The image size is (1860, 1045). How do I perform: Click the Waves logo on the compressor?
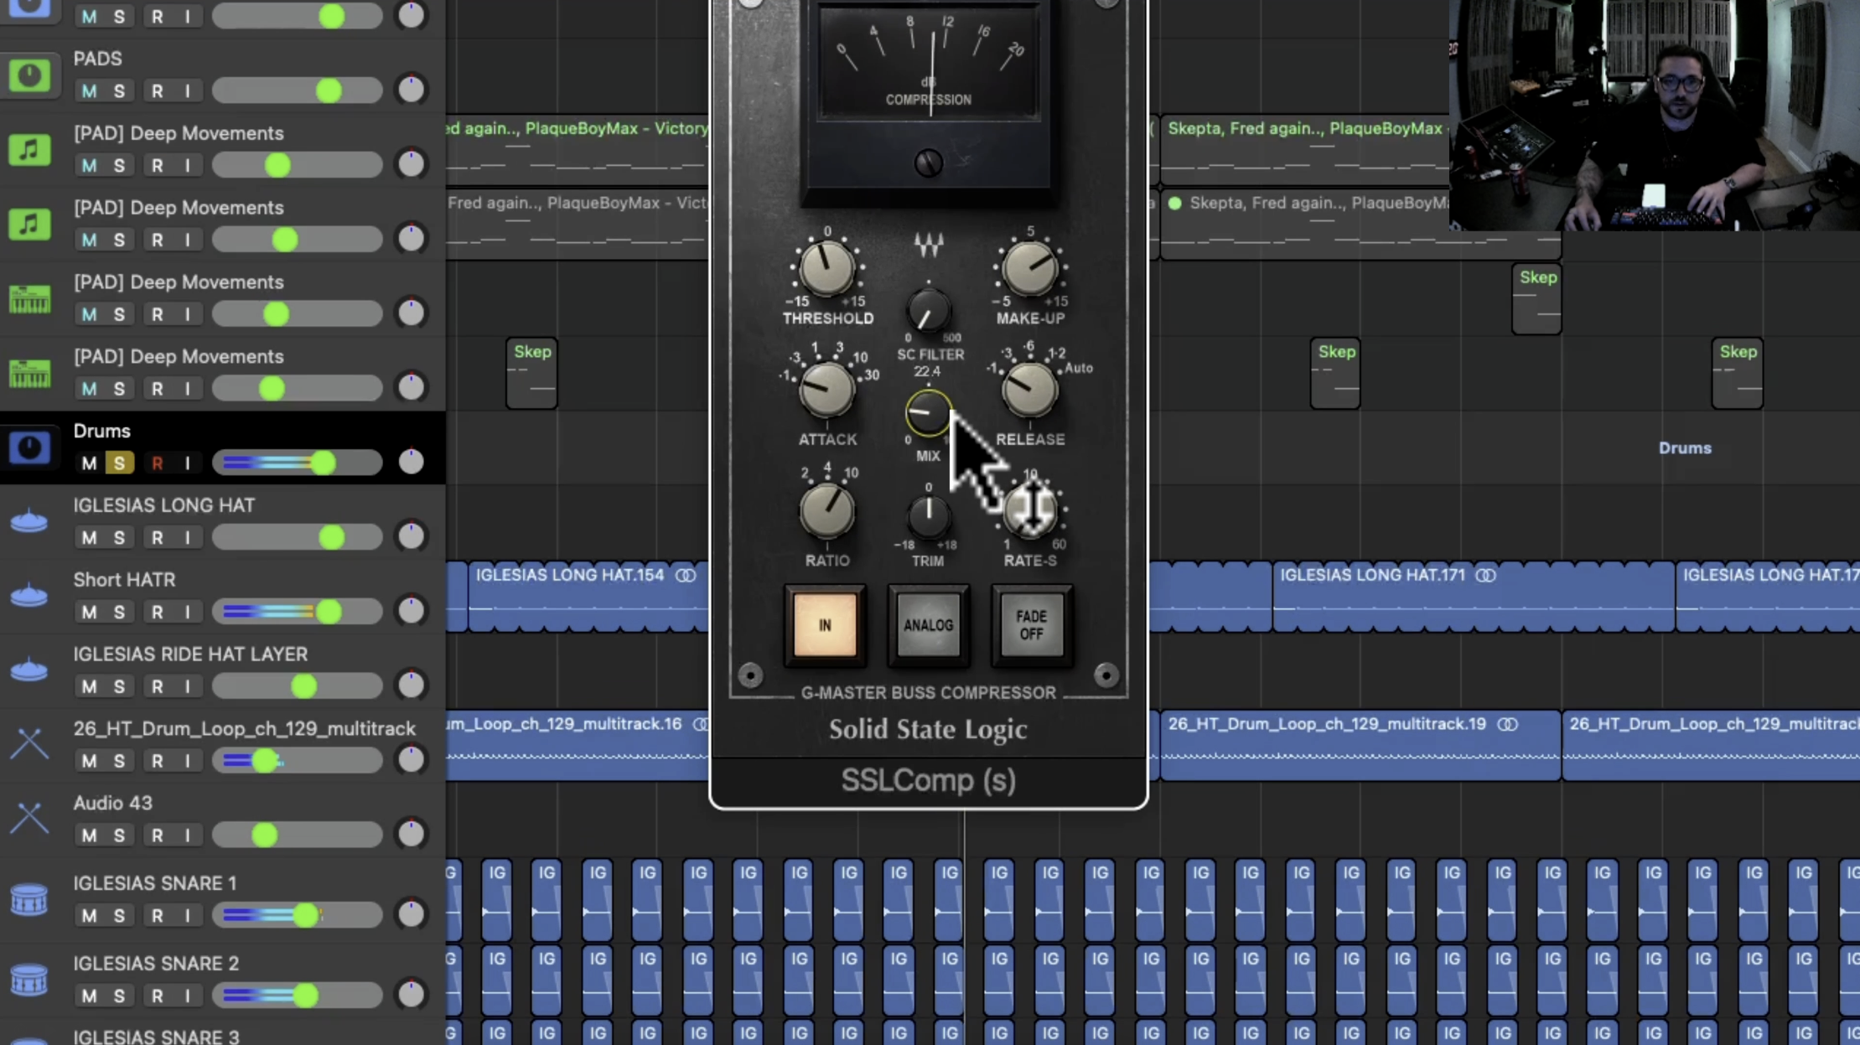[x=928, y=245]
